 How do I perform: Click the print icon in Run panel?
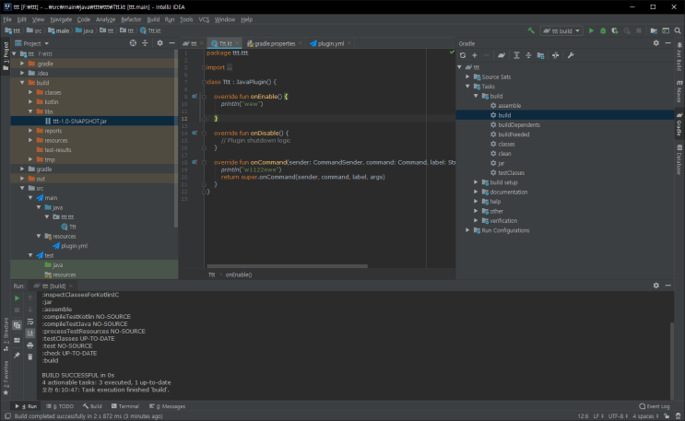pos(30,345)
